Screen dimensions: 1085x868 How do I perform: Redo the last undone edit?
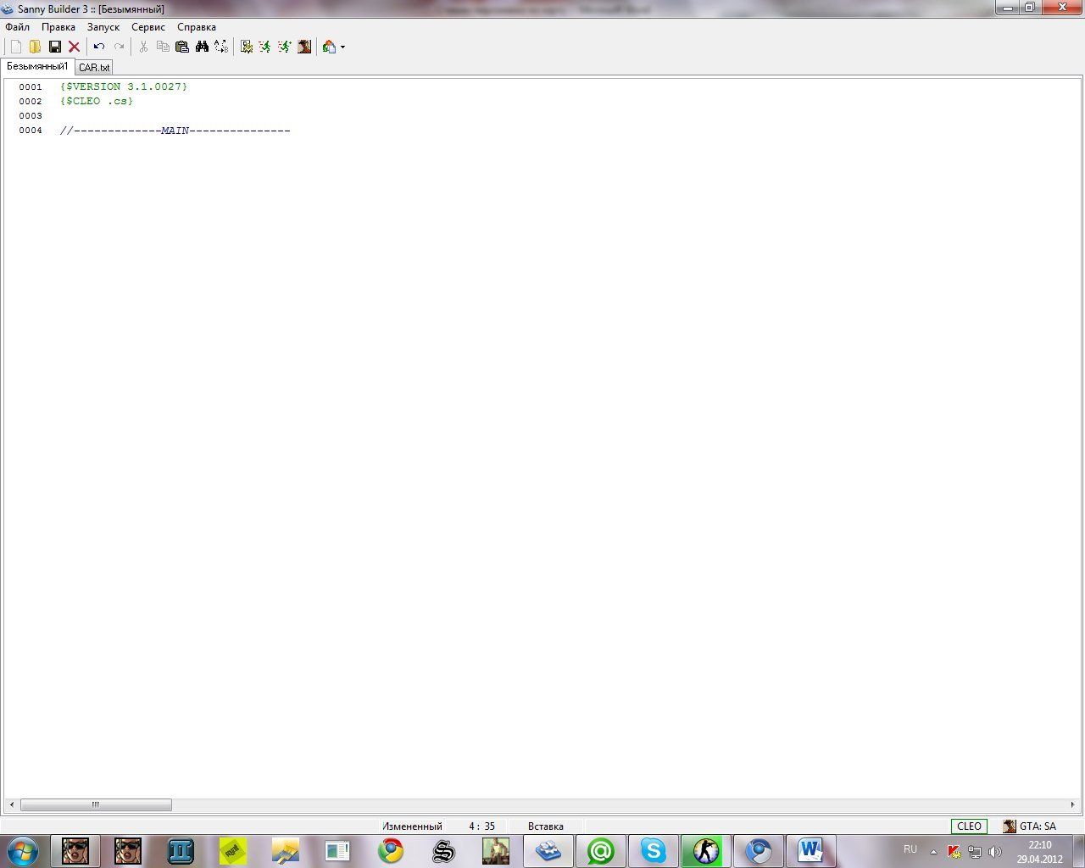[120, 47]
